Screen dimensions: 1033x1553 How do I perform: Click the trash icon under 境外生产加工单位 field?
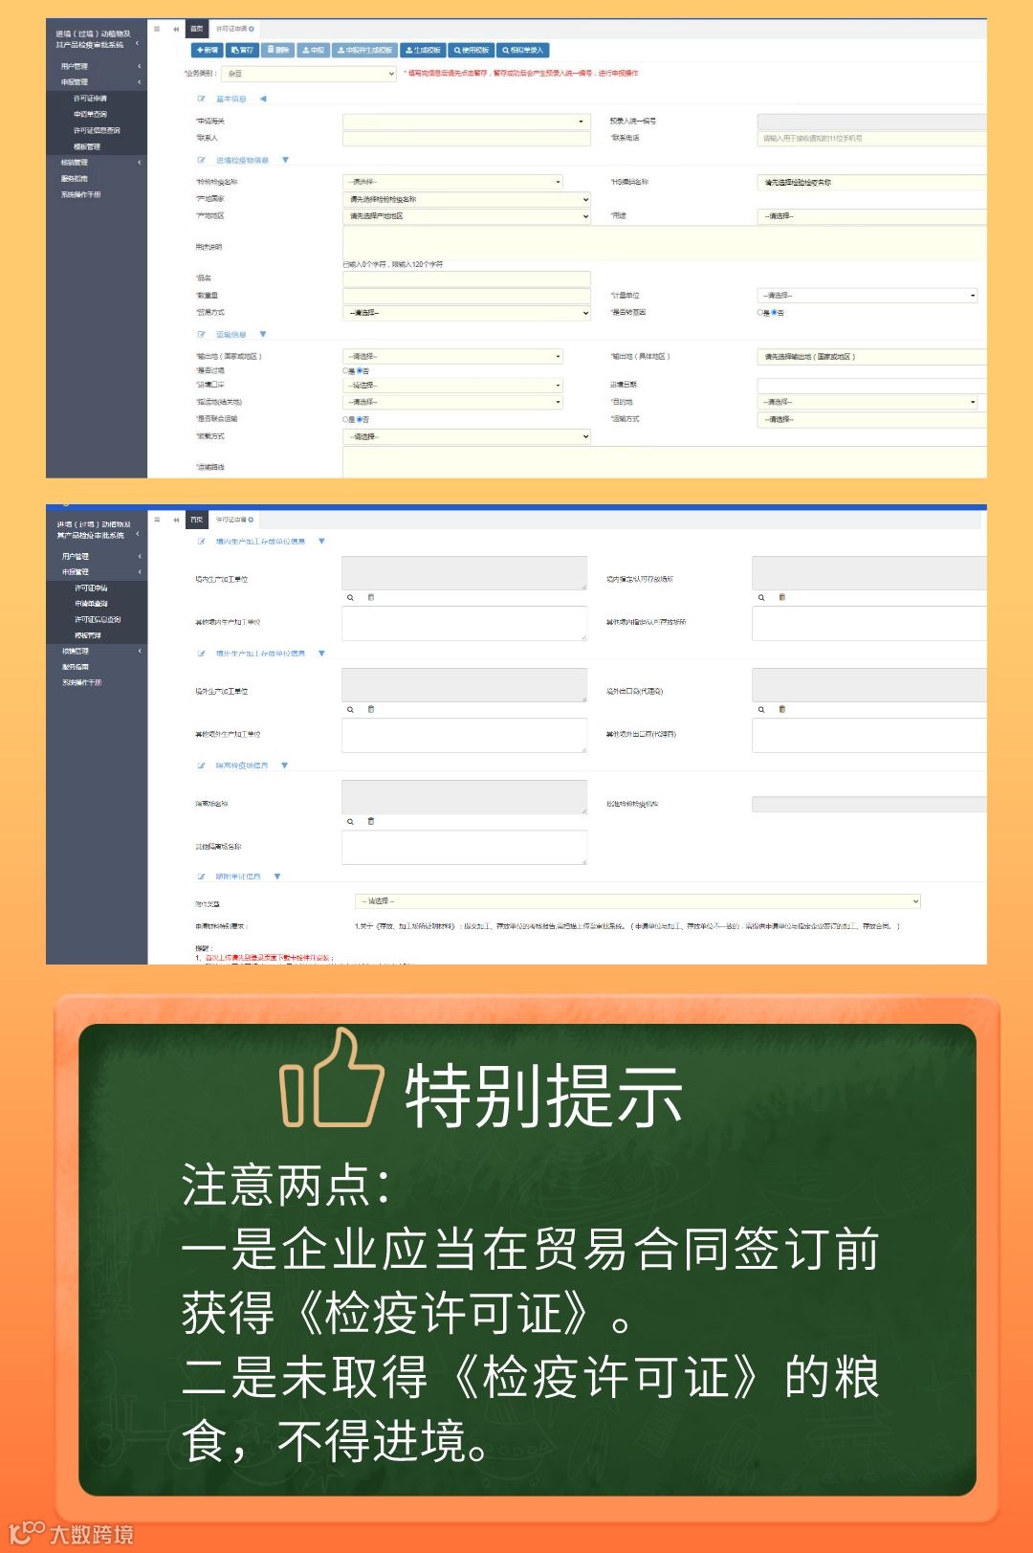pos(371,709)
